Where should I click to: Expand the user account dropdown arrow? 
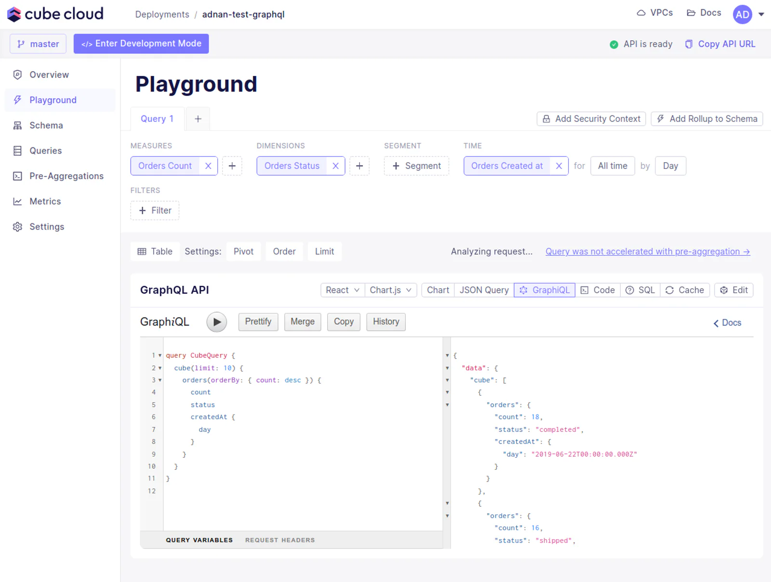761,14
